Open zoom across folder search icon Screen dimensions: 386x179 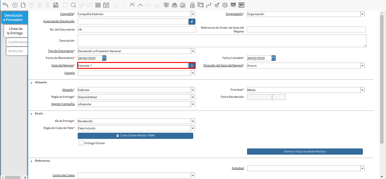201,5
